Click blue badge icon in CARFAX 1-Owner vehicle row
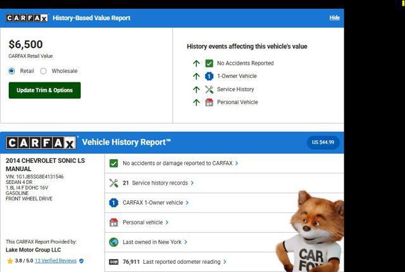 click(114, 203)
